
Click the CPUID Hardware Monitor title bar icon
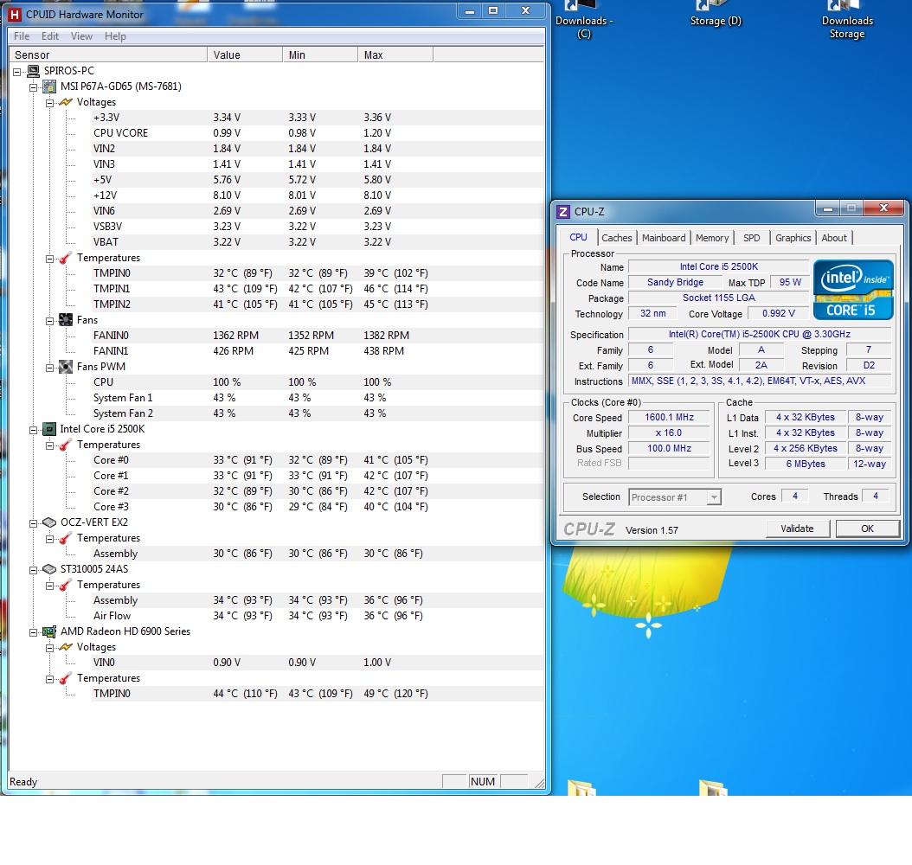tap(15, 14)
